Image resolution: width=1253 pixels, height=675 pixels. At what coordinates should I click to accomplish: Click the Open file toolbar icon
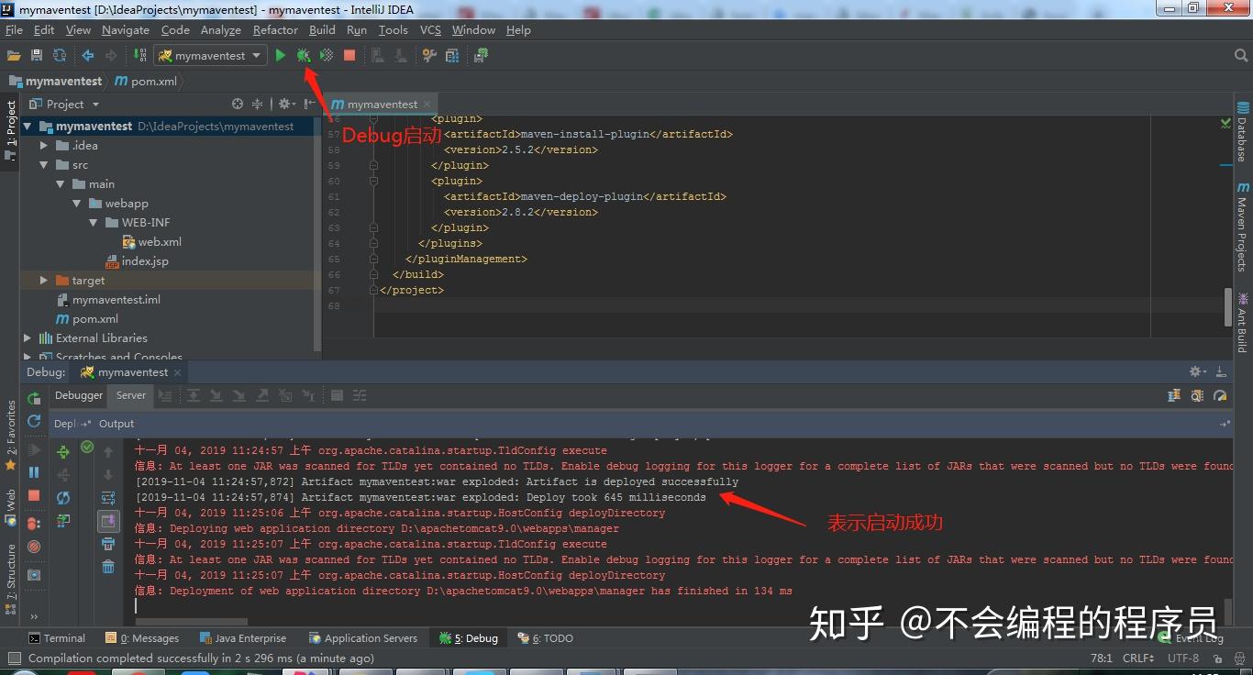(15, 56)
